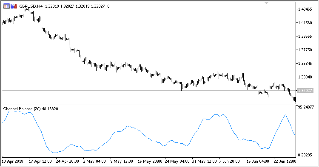This screenshot has height=167, width=319.
Task: Click the 24 Apr 20:00 time label
Action: pyautogui.click(x=67, y=161)
